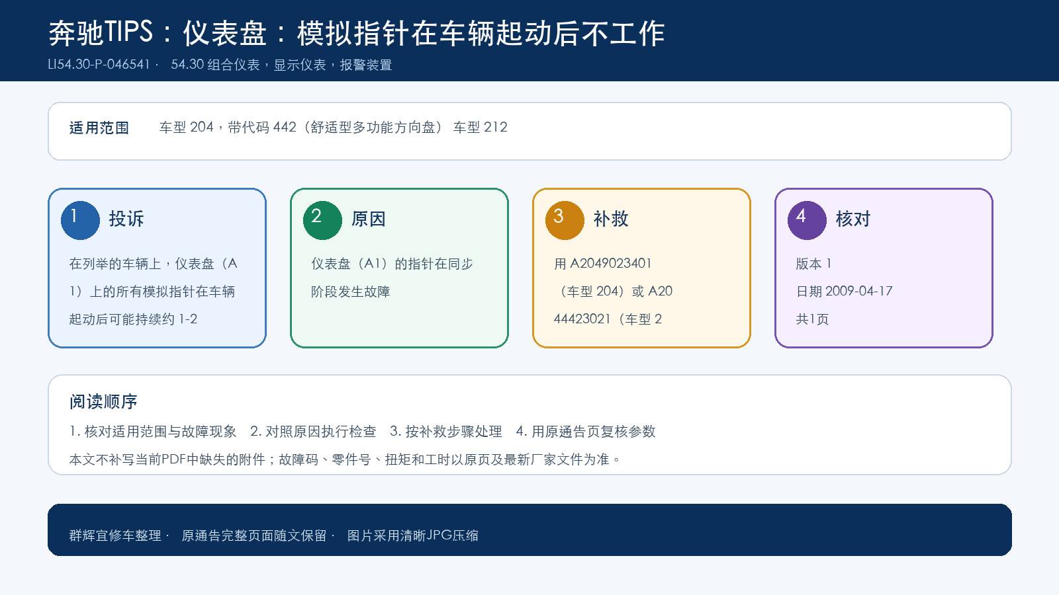
Task: Click step 2. 对照原因执行检查
Action: pos(313,432)
